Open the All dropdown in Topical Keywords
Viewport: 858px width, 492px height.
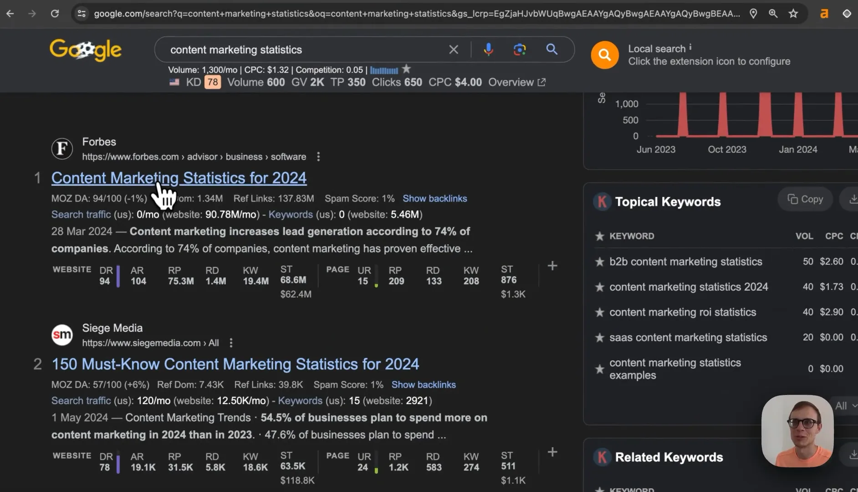point(845,405)
